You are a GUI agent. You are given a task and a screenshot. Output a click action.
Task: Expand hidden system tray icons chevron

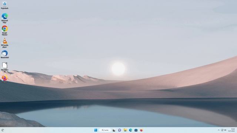(218, 130)
